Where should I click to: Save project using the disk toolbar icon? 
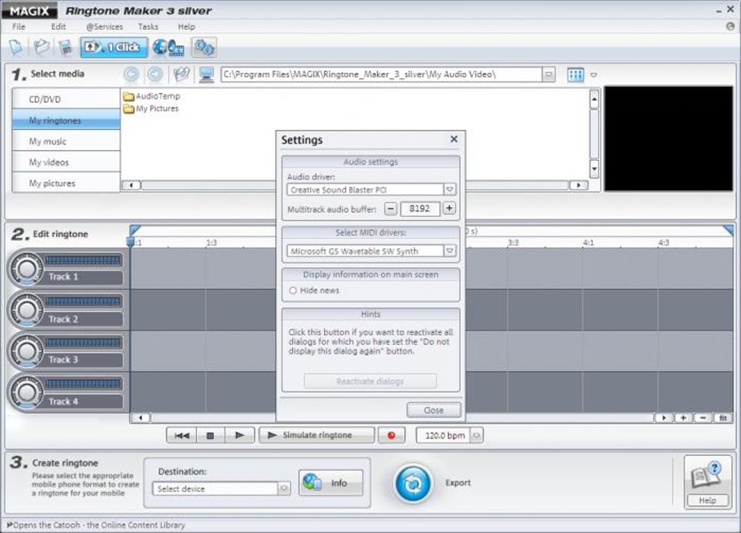coord(65,47)
